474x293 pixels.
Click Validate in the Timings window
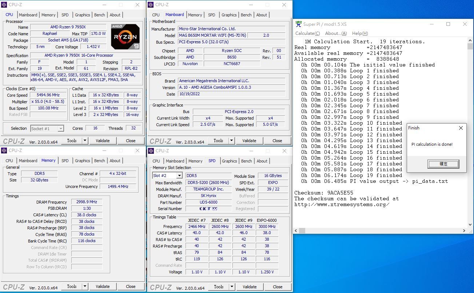tap(103, 286)
